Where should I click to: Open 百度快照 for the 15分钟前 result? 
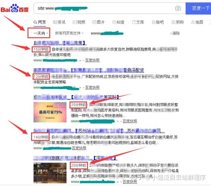tap(92, 60)
